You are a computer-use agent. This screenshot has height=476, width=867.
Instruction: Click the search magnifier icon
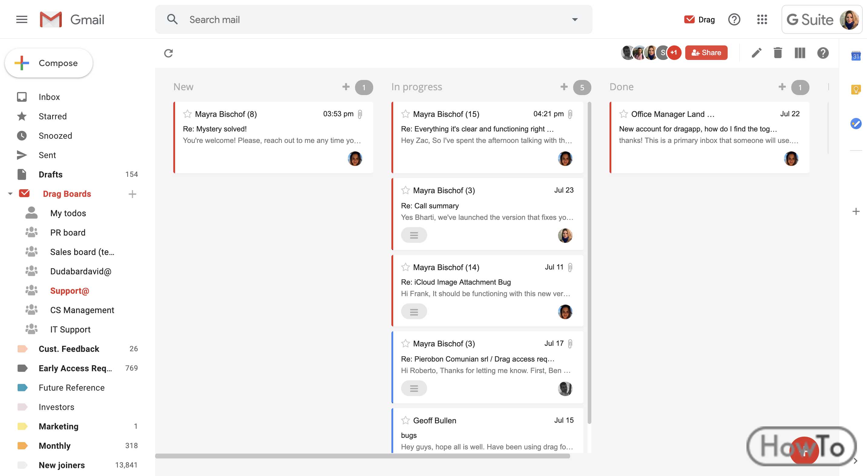[172, 19]
